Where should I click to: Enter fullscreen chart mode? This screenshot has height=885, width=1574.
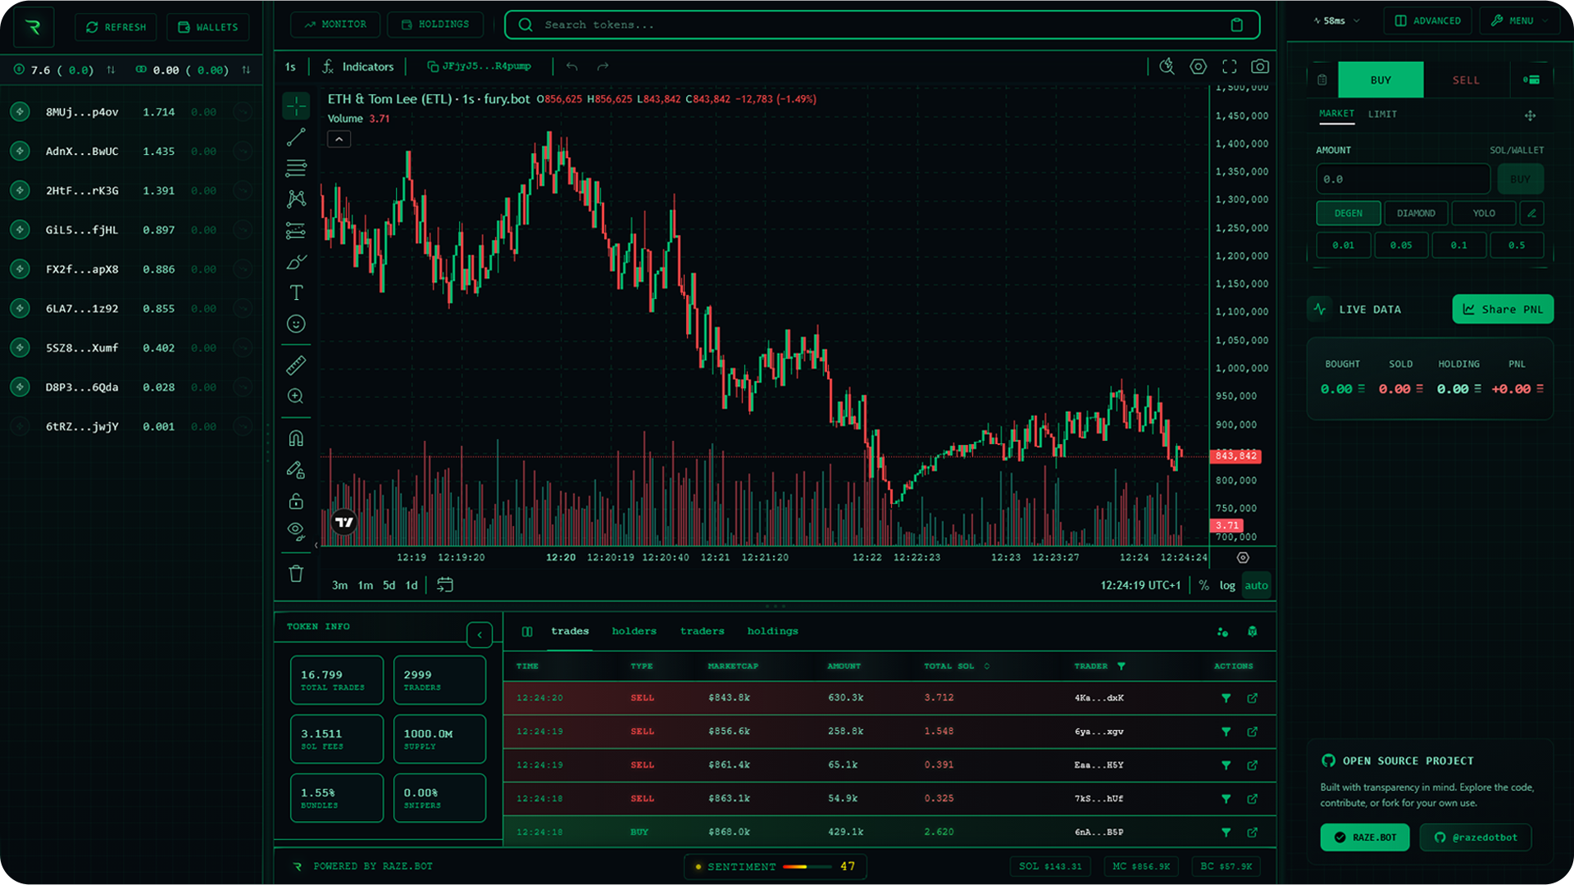pos(1229,66)
